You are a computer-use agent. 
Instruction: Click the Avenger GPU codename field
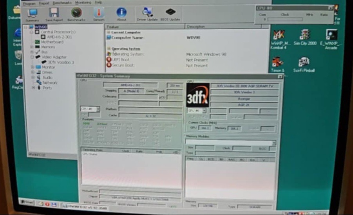tap(244, 99)
